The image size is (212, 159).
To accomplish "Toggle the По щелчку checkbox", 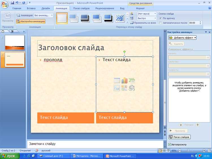I will [161, 18].
